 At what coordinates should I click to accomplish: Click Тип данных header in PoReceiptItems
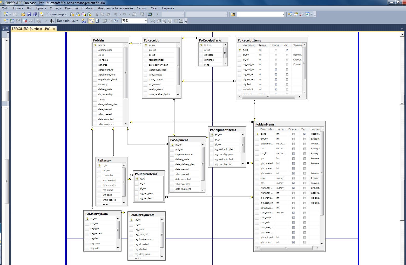point(263,45)
